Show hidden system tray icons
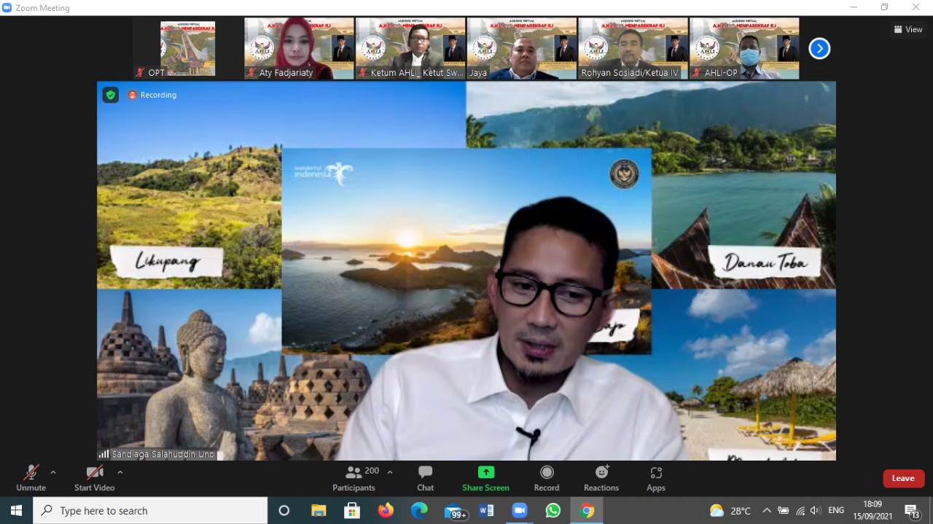 767,511
